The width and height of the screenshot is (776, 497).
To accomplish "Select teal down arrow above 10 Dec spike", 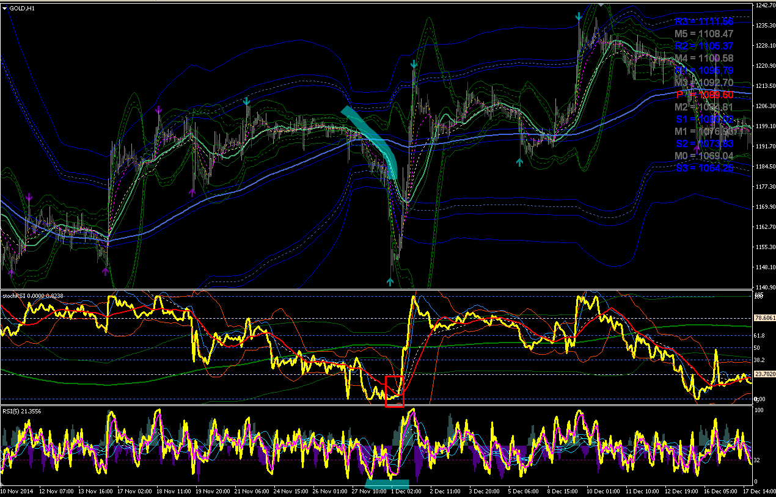I will (x=578, y=17).
